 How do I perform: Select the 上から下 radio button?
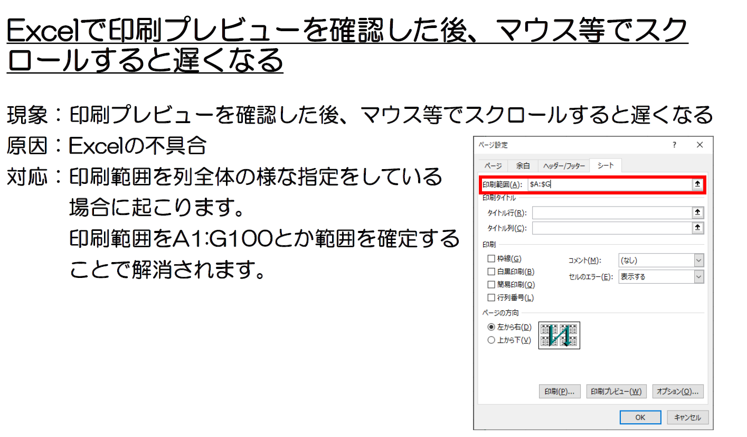(x=491, y=340)
